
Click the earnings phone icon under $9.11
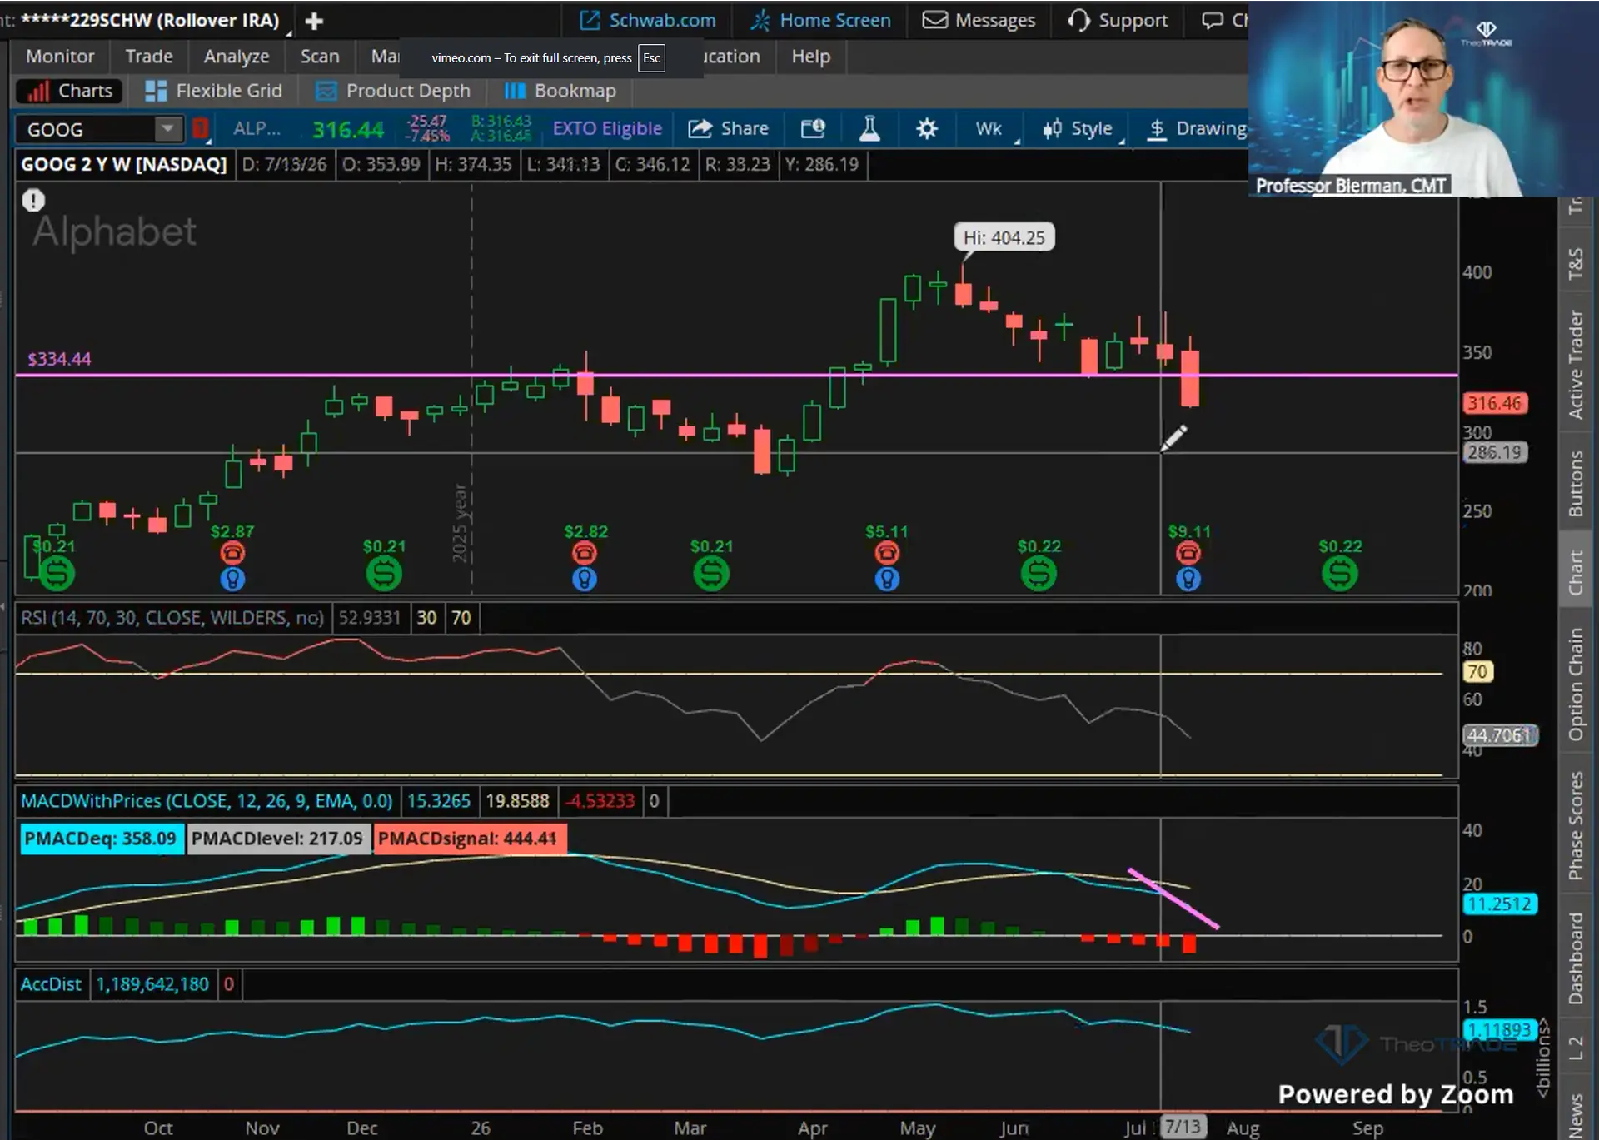tap(1188, 553)
